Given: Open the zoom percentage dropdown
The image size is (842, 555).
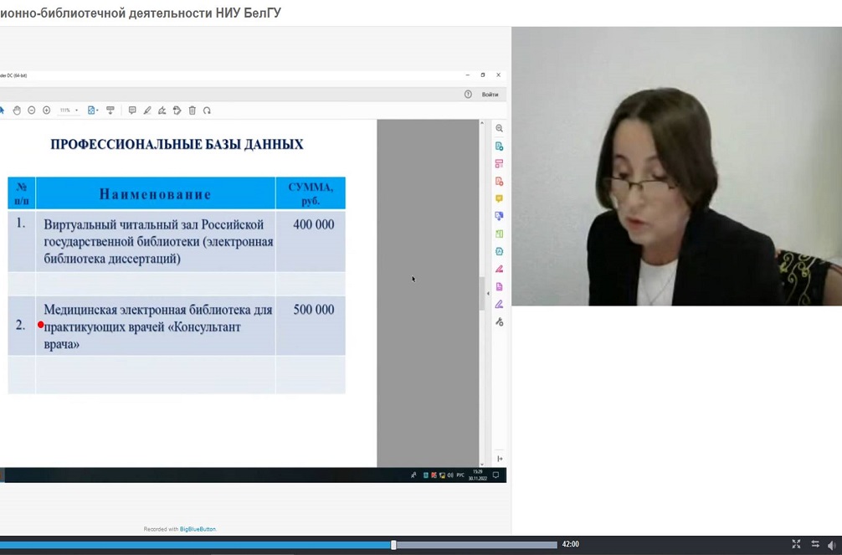Looking at the screenshot, I should 69,110.
